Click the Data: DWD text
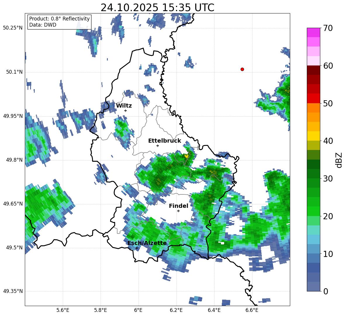This screenshot has width=346, height=316. (43, 25)
